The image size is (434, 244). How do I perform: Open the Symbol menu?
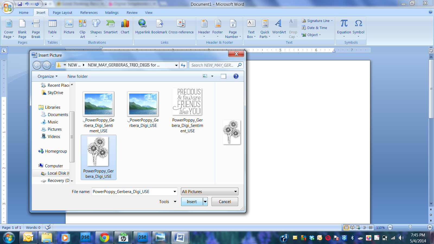[x=358, y=29]
